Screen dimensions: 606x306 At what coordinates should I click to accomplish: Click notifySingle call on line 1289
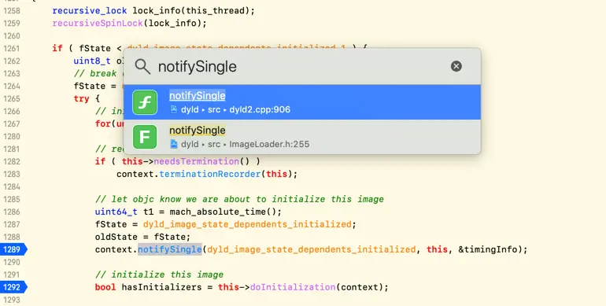(x=170, y=249)
